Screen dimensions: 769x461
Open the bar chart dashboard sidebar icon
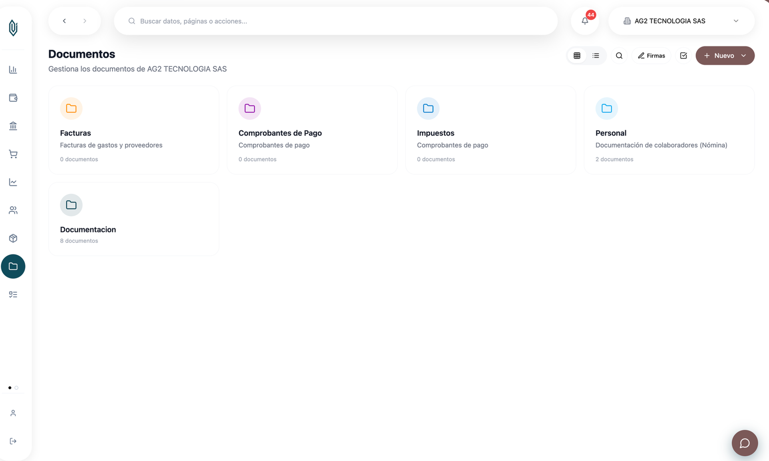pos(13,70)
